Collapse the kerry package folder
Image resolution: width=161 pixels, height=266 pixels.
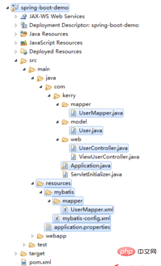pos(49,95)
